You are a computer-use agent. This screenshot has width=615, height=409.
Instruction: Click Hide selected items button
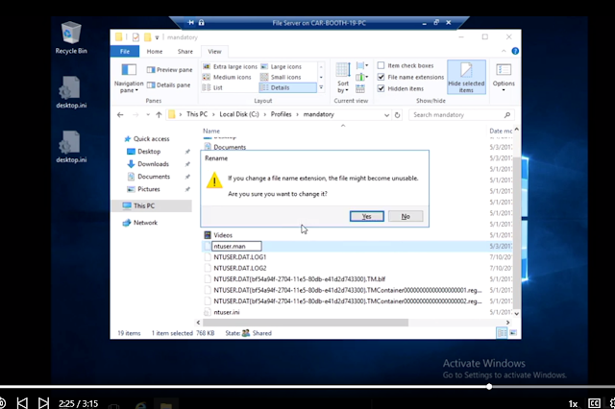(466, 77)
